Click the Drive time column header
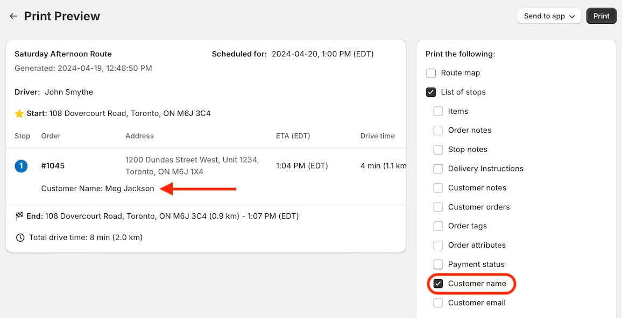 [377, 136]
